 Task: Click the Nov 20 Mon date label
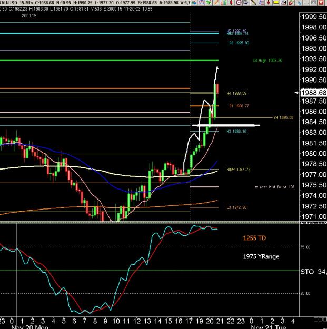tap(29, 327)
